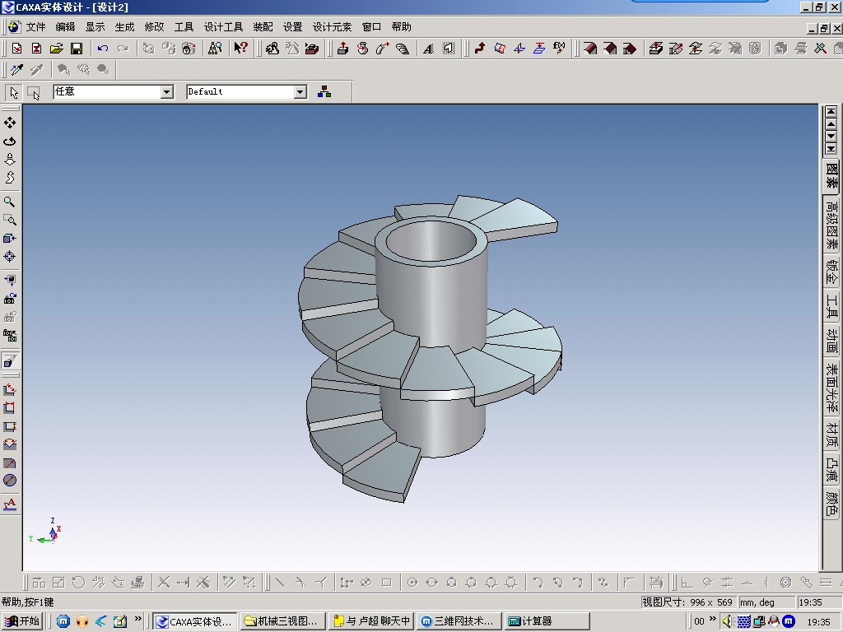Open the 装配 menu
This screenshot has height=632, width=843.
pyautogui.click(x=263, y=27)
